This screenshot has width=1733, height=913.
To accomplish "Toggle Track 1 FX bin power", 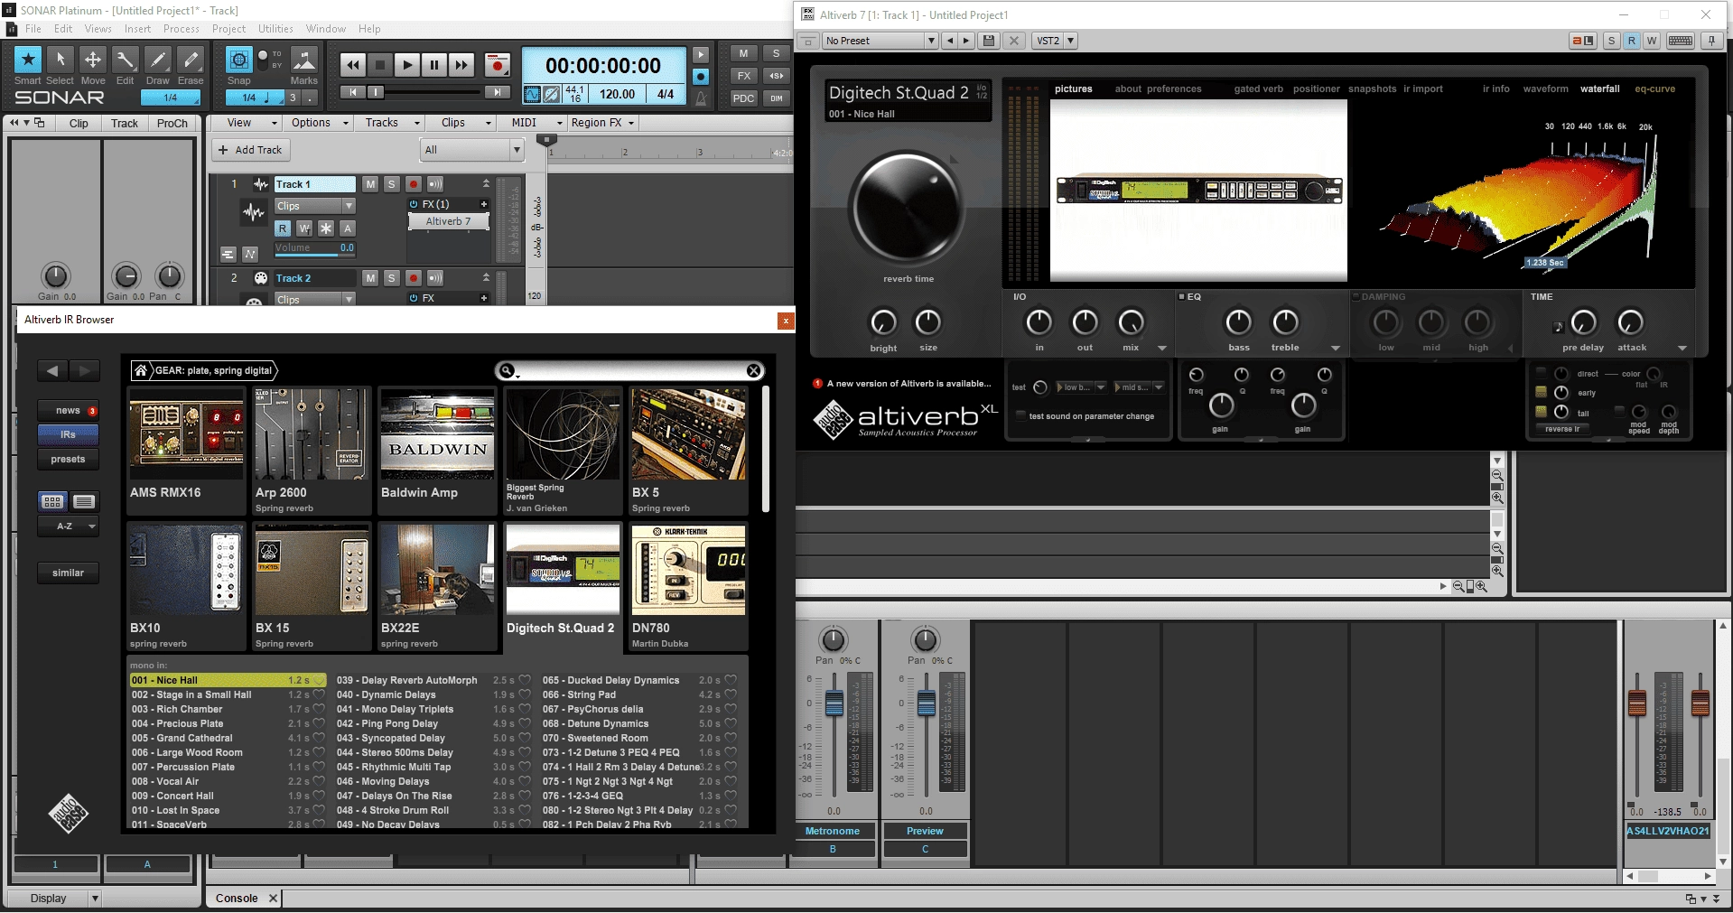I will click(414, 205).
